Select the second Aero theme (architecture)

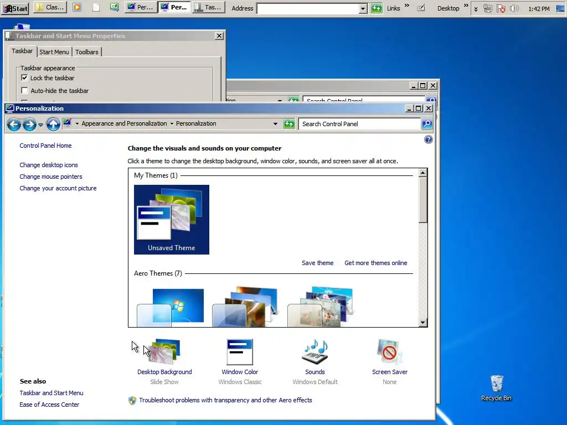click(x=246, y=307)
